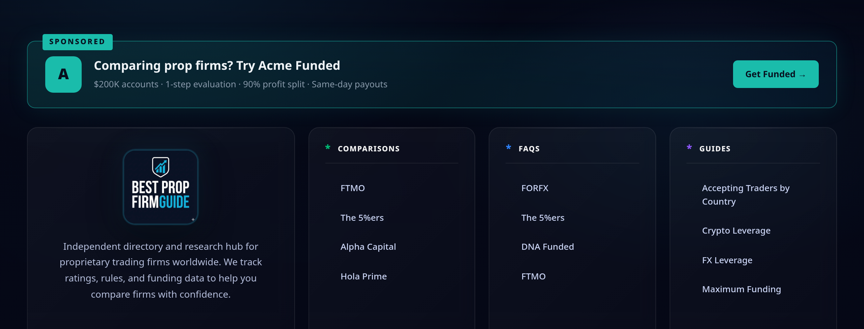
Task: Open the FTMO FAQ link
Action: click(x=533, y=276)
